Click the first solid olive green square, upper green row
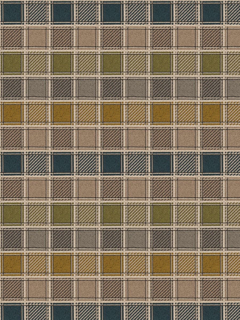The image size is (240, 320). (x=12, y=63)
